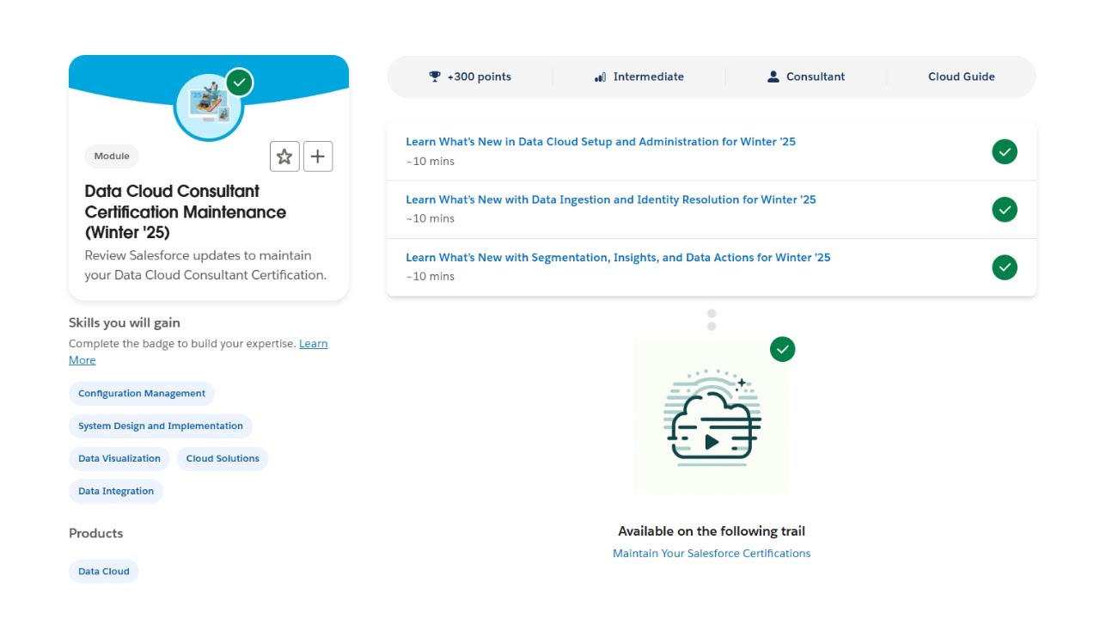This screenshot has height=619, width=1100.
Task: Select System Design and Implementation skill tag
Action: click(x=161, y=426)
